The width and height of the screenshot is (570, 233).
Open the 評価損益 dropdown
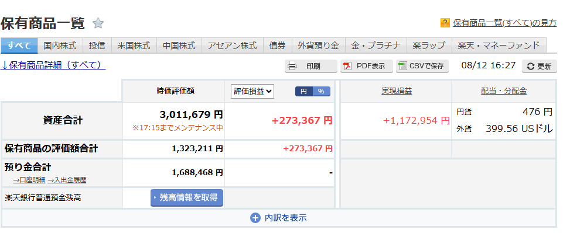[x=252, y=91]
